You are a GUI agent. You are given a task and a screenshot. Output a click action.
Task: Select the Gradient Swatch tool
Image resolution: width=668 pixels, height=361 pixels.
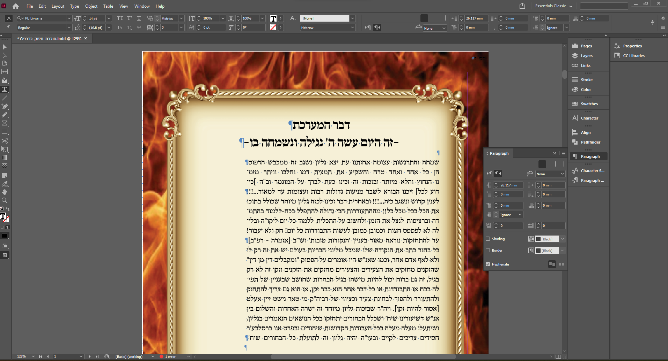pyautogui.click(x=5, y=158)
